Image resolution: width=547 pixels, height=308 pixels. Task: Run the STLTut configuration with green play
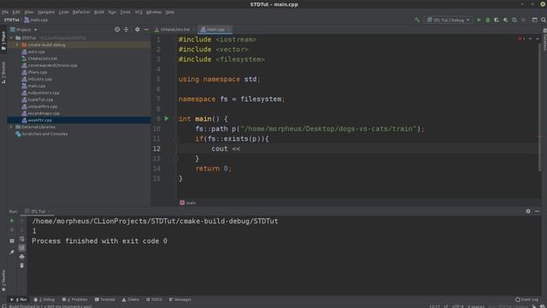pos(479,20)
